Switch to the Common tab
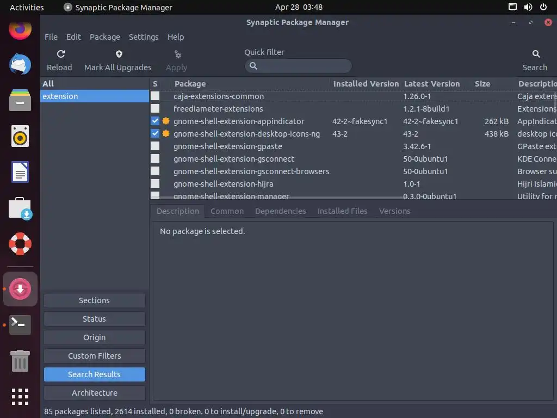Image resolution: width=557 pixels, height=418 pixels. pos(227,211)
